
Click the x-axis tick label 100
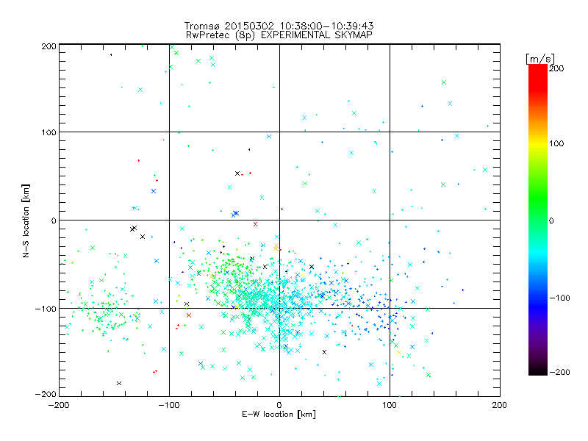[x=390, y=405]
